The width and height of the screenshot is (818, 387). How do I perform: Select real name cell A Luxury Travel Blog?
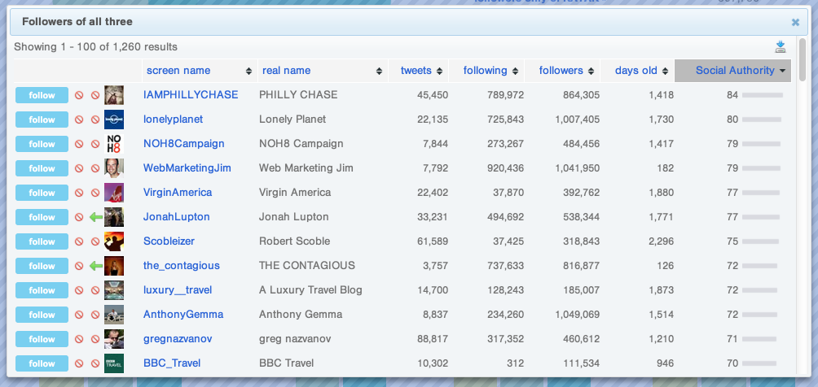pyautogui.click(x=310, y=290)
